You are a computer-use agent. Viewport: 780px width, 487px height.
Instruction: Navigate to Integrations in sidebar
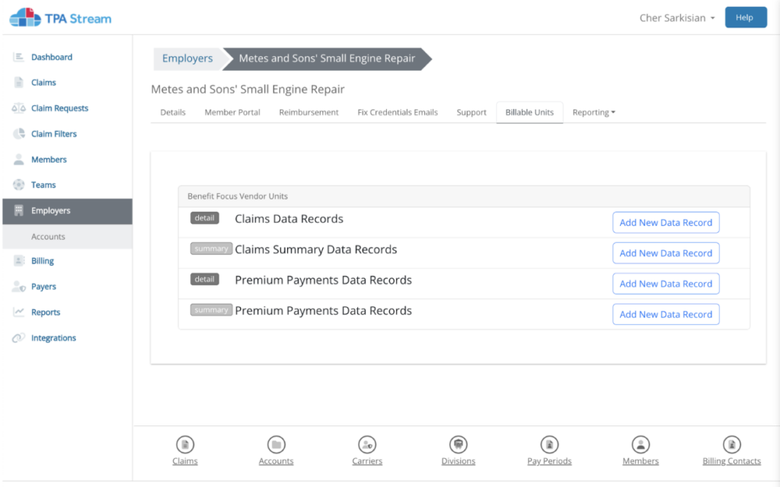tap(53, 338)
